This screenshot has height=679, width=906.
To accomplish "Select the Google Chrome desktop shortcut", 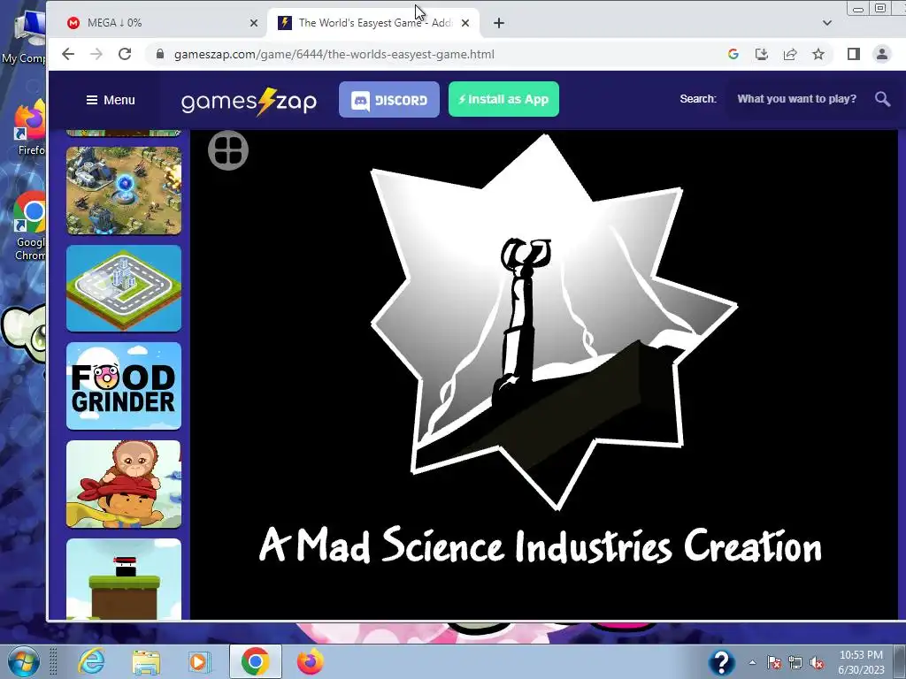I will (30, 226).
